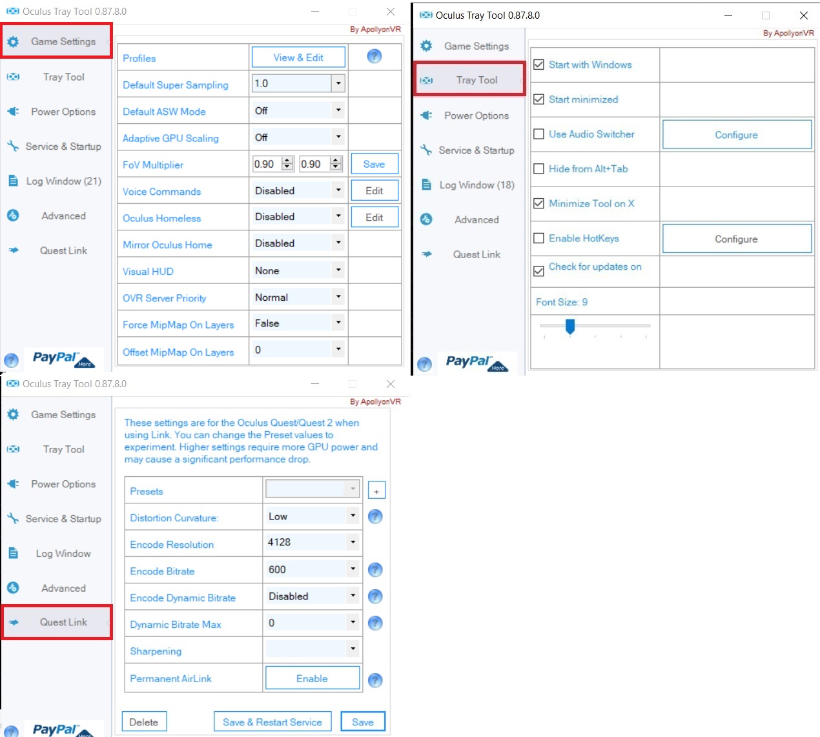
Task: Uncheck Start with Windows
Action: point(539,65)
